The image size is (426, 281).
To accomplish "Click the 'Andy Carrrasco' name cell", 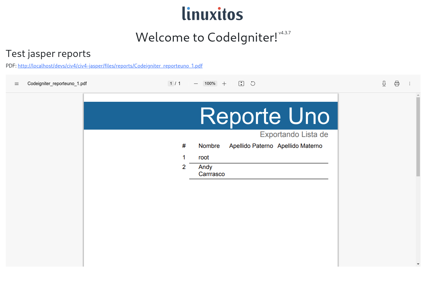I will tap(212, 171).
